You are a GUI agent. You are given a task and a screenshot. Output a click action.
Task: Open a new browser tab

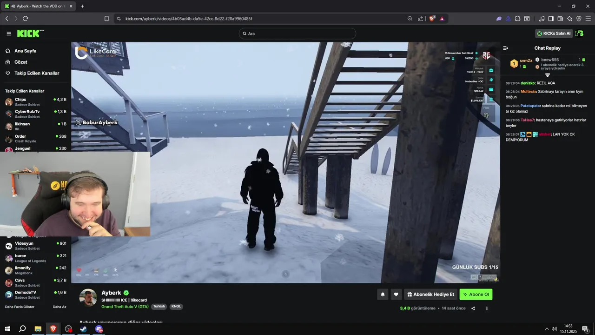tap(82, 6)
